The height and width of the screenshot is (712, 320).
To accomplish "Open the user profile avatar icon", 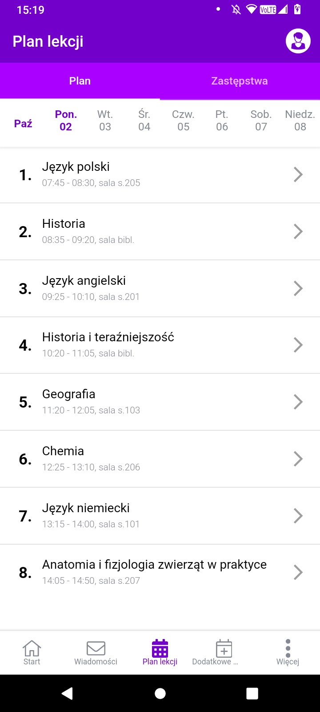I will coord(298,41).
